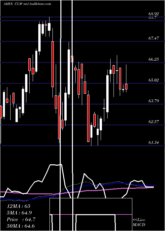165x231 pixels.
Task: Click the 67.47 price level label
Action: (154, 38)
